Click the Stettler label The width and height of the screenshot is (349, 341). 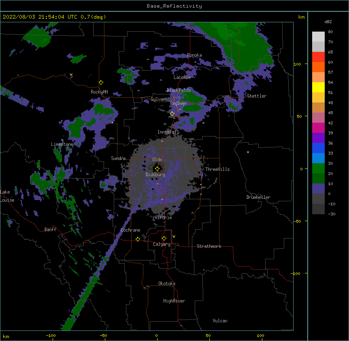tap(257, 96)
